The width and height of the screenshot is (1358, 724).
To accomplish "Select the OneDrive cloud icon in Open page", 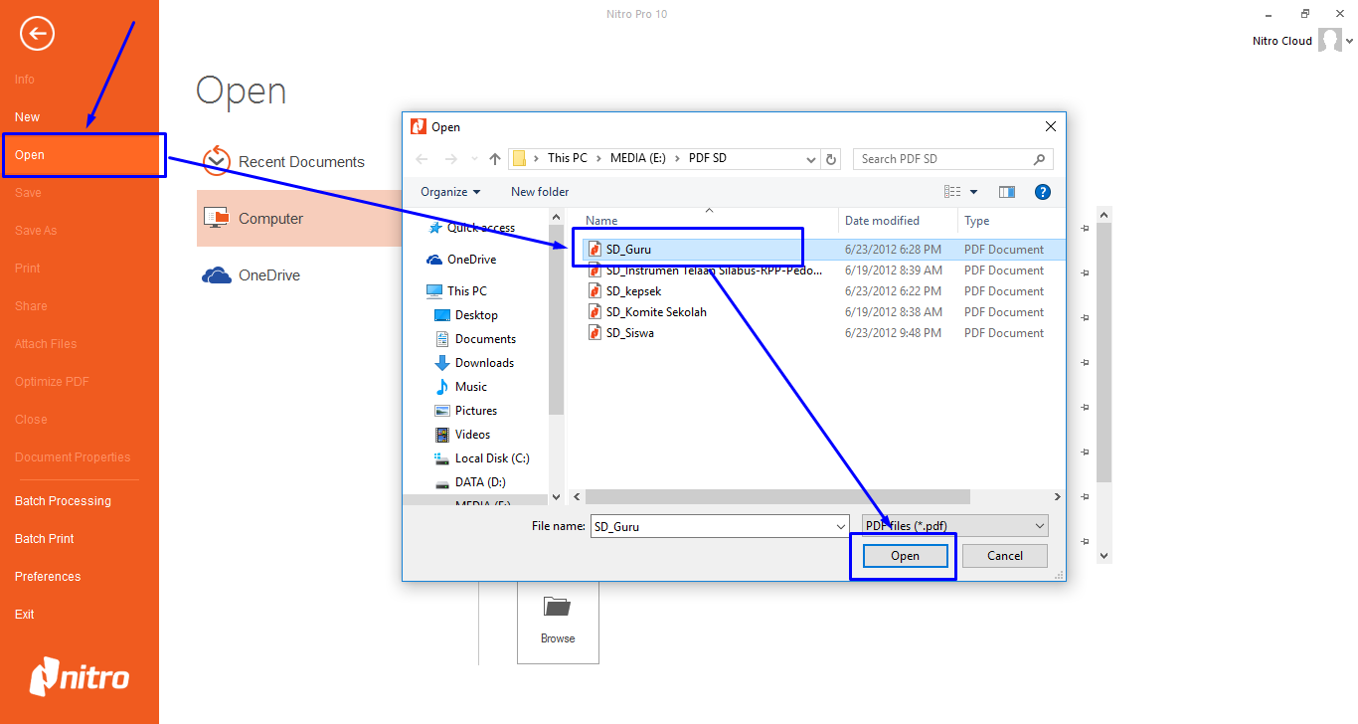I will tap(216, 275).
